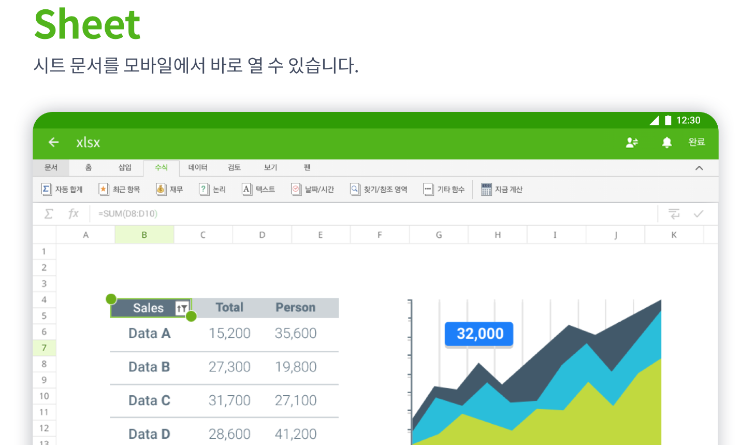
Task: Select column J header
Action: point(615,235)
